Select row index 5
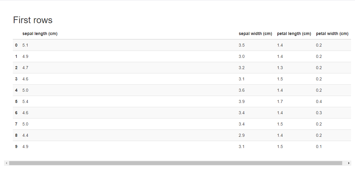The image size is (355, 173). point(16,101)
